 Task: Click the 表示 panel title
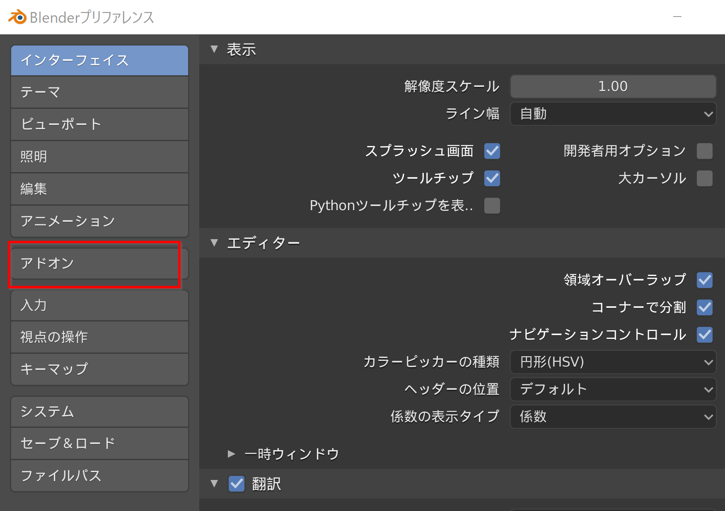coord(242,50)
